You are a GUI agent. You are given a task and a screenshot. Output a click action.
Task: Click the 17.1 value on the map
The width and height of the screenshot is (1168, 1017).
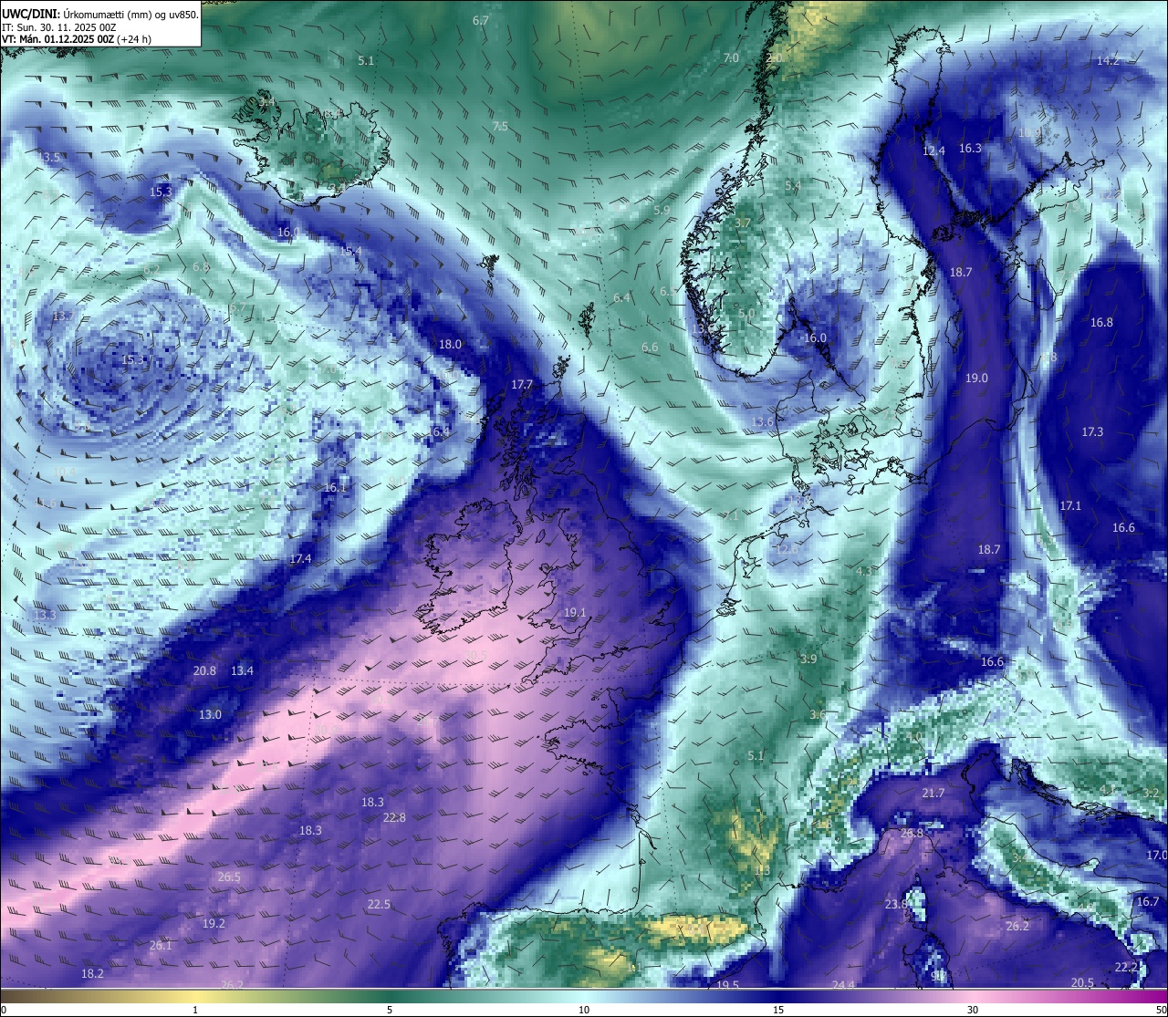coord(1070,505)
